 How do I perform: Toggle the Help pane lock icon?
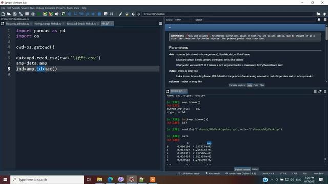pos(319,19)
